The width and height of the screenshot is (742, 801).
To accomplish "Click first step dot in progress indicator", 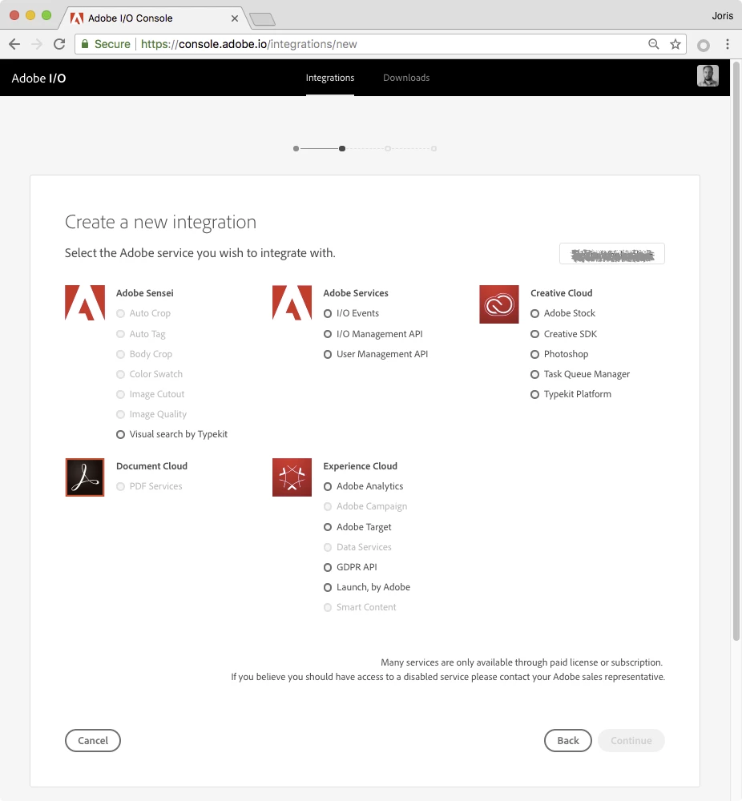I will [x=296, y=149].
